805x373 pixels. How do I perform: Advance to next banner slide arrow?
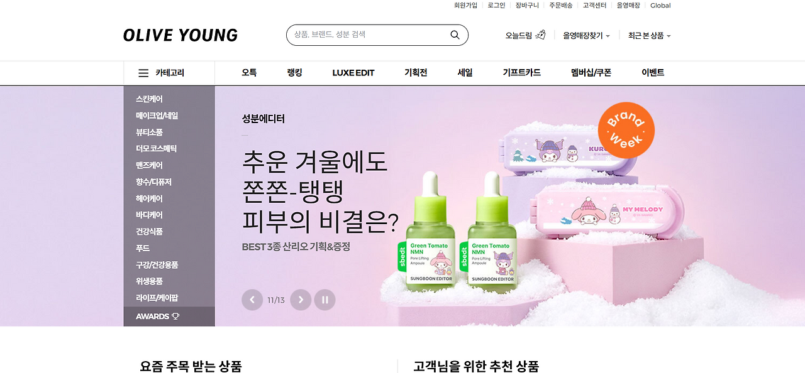(301, 300)
